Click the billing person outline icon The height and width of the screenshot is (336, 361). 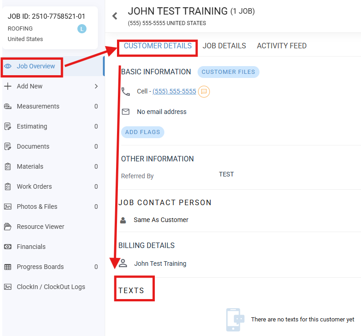[x=123, y=263]
